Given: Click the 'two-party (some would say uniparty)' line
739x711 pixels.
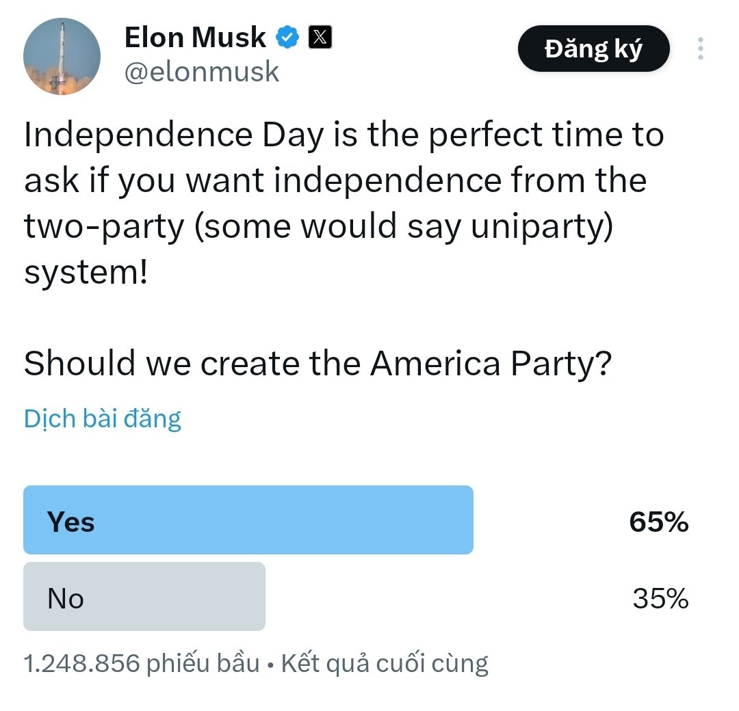Looking at the screenshot, I should (319, 227).
